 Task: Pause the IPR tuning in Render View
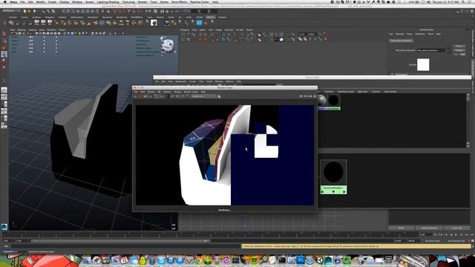click(x=301, y=96)
